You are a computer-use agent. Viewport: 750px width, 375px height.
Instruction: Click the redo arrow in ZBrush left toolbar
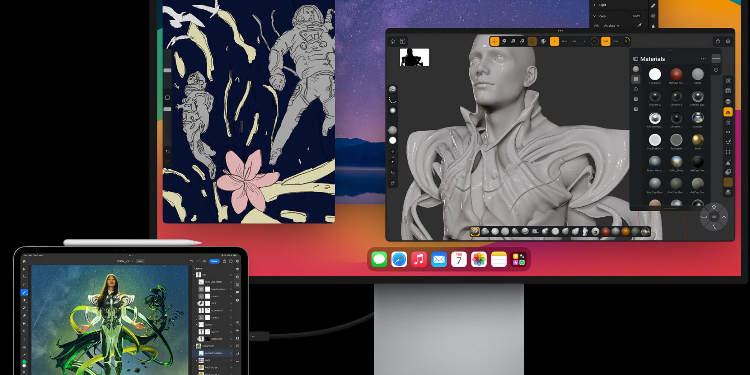(x=393, y=183)
